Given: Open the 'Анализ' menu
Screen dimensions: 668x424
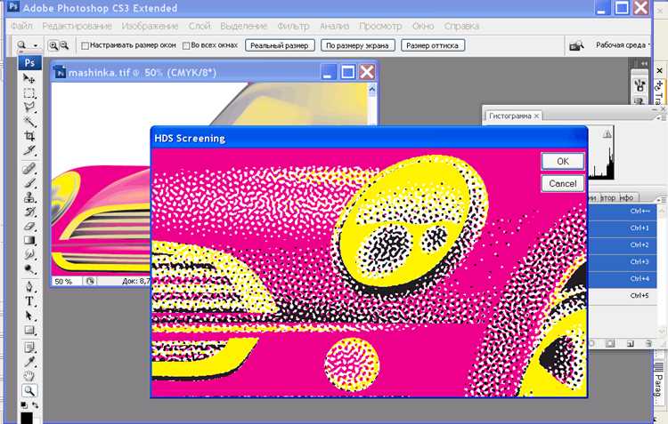Looking at the screenshot, I should coord(334,26).
